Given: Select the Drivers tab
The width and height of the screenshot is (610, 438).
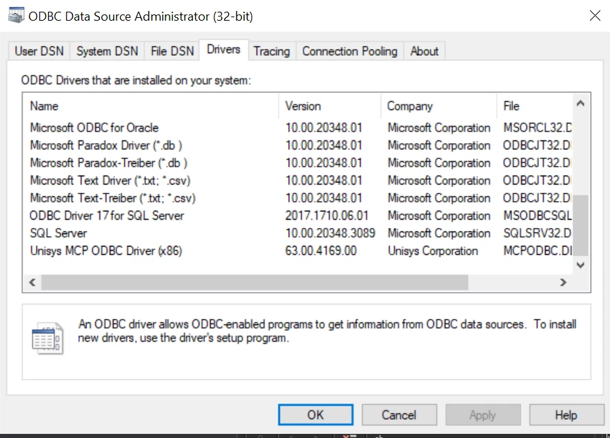Looking at the screenshot, I should [x=224, y=50].
